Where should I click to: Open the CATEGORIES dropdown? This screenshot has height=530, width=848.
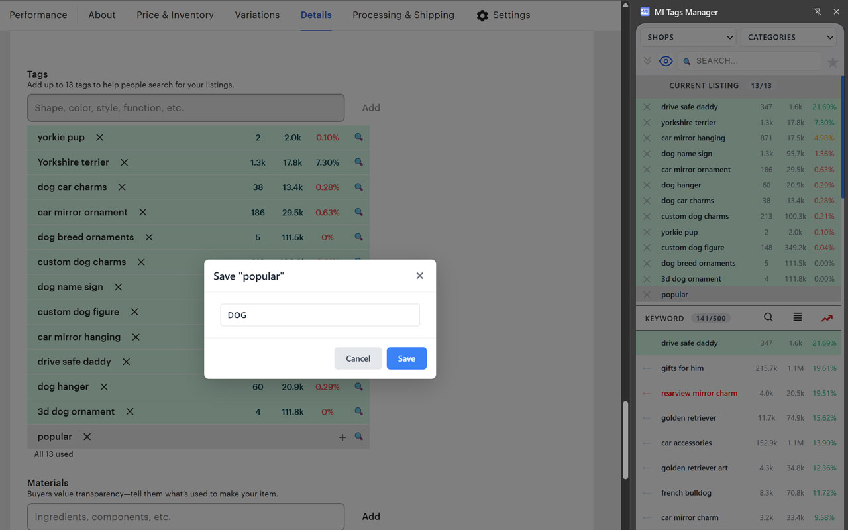pos(790,37)
